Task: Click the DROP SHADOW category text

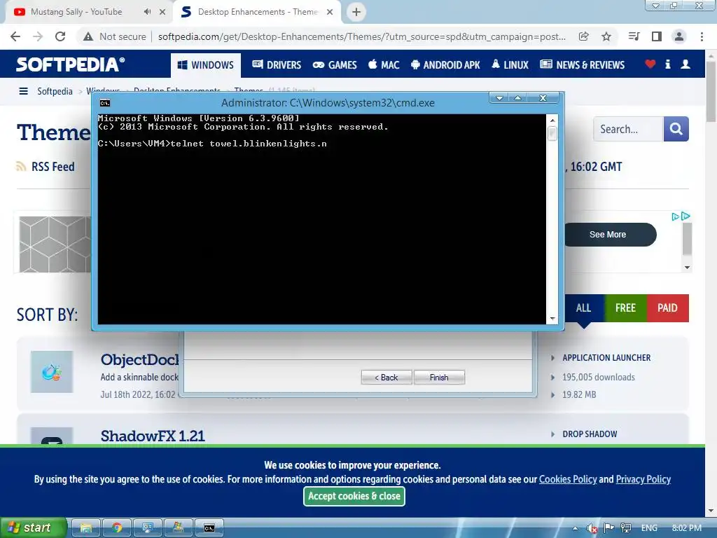Action: tap(590, 434)
